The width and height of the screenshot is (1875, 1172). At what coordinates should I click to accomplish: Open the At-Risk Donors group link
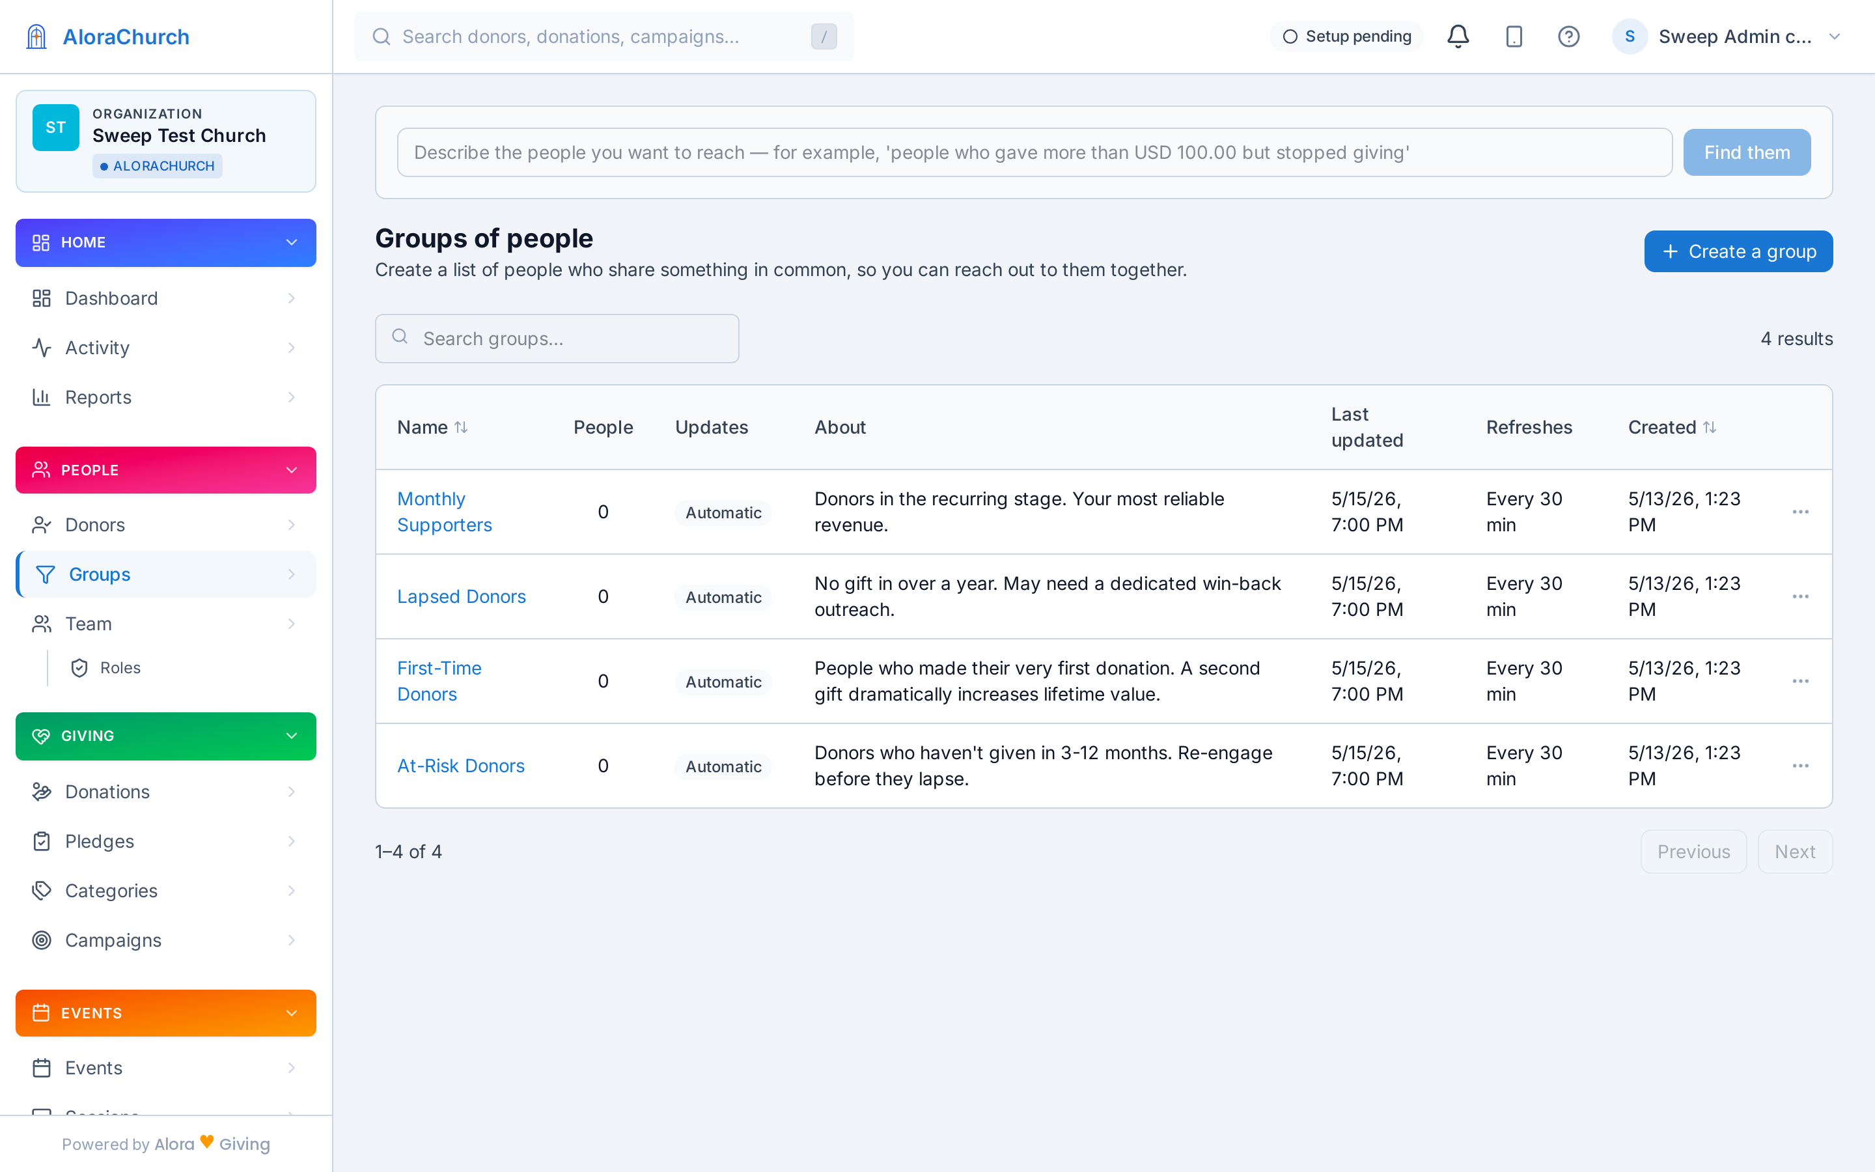[x=460, y=765]
